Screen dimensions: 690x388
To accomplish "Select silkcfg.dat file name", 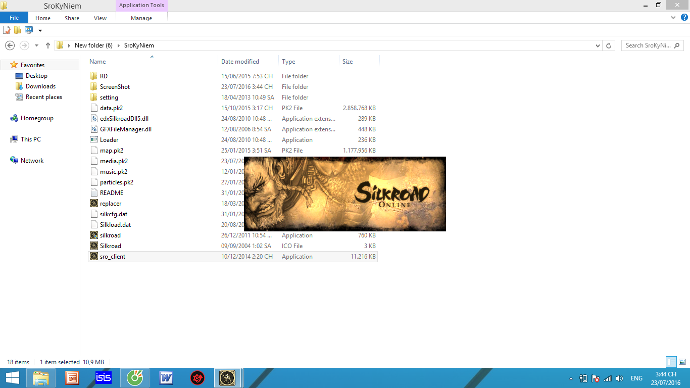I will tap(114, 214).
